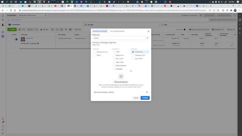Click the Edit pencil toolbar button
The height and width of the screenshot is (136, 242).
tap(30, 29)
